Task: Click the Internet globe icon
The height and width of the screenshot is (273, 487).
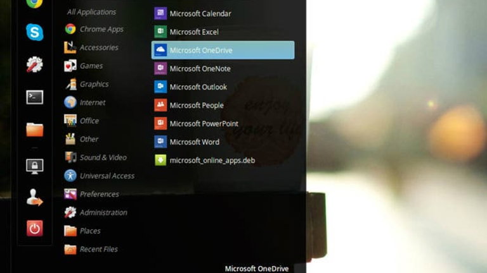Action: click(70, 102)
